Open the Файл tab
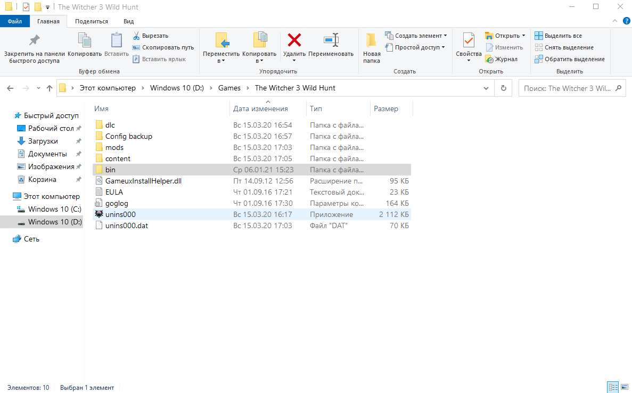The width and height of the screenshot is (632, 393). pos(15,21)
